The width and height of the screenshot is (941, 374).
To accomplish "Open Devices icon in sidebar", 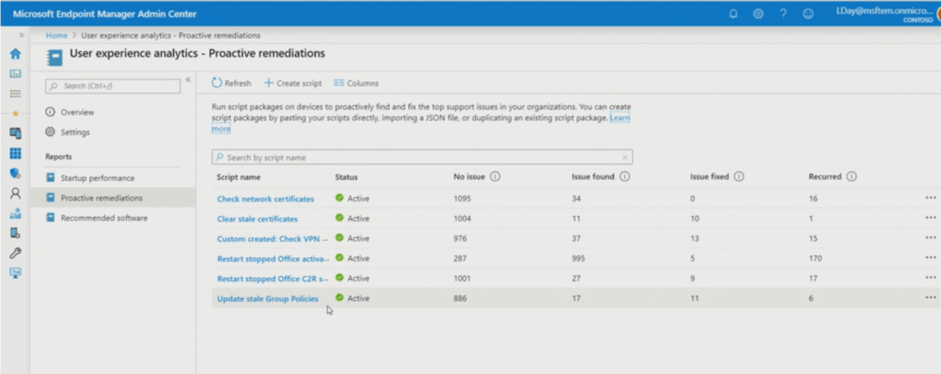I will pyautogui.click(x=16, y=132).
